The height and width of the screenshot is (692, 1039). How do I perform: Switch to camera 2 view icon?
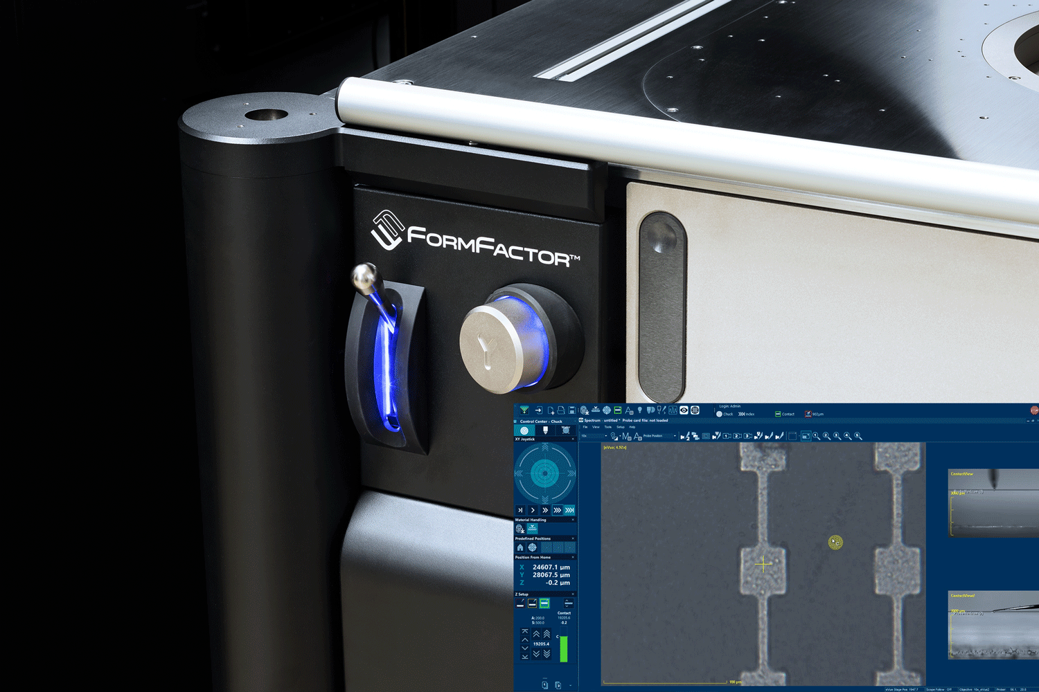(737, 436)
